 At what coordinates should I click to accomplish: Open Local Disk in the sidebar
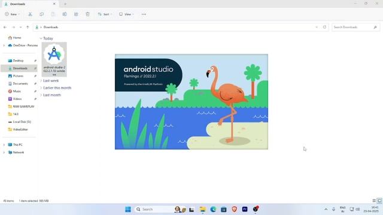tap(19, 122)
